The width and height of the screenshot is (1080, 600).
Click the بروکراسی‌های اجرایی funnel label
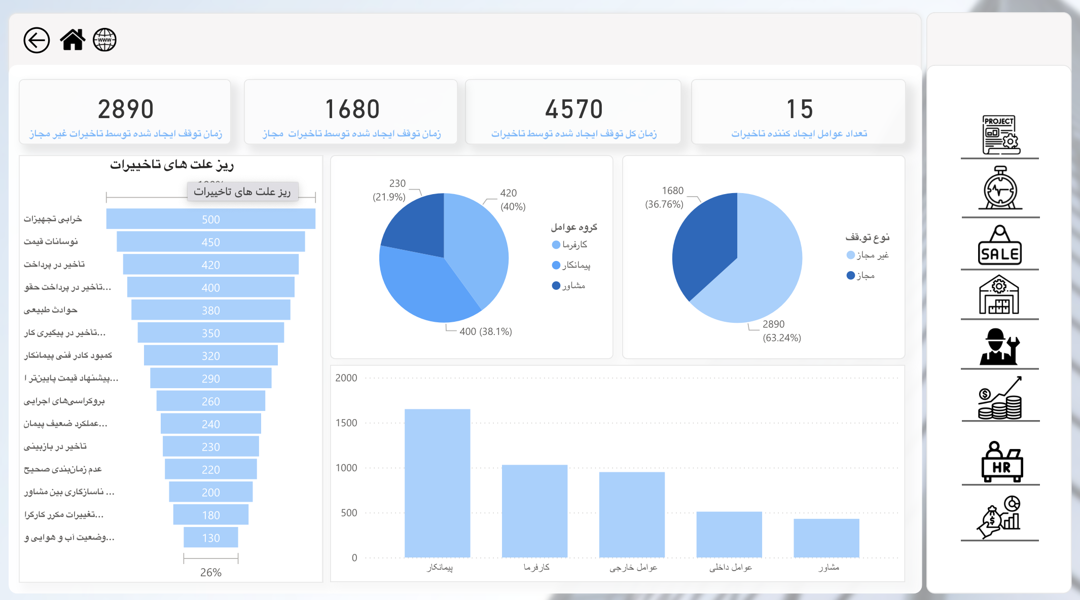pyautogui.click(x=64, y=401)
